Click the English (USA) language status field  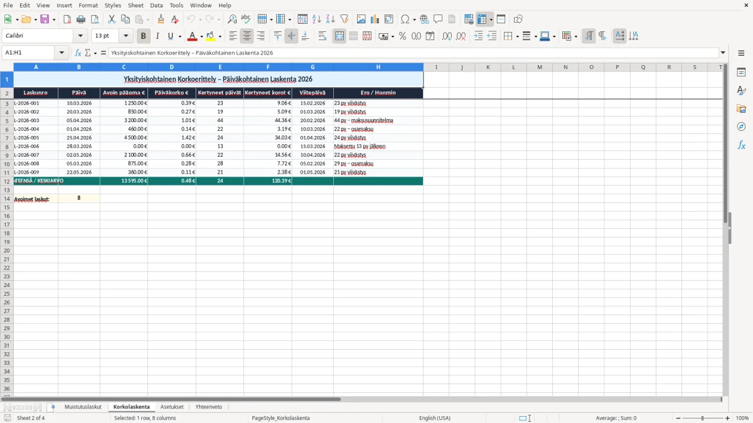(x=435, y=418)
